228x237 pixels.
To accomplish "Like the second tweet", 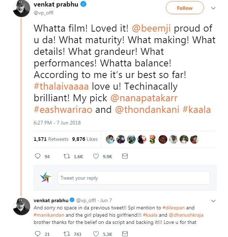I will (96, 234).
